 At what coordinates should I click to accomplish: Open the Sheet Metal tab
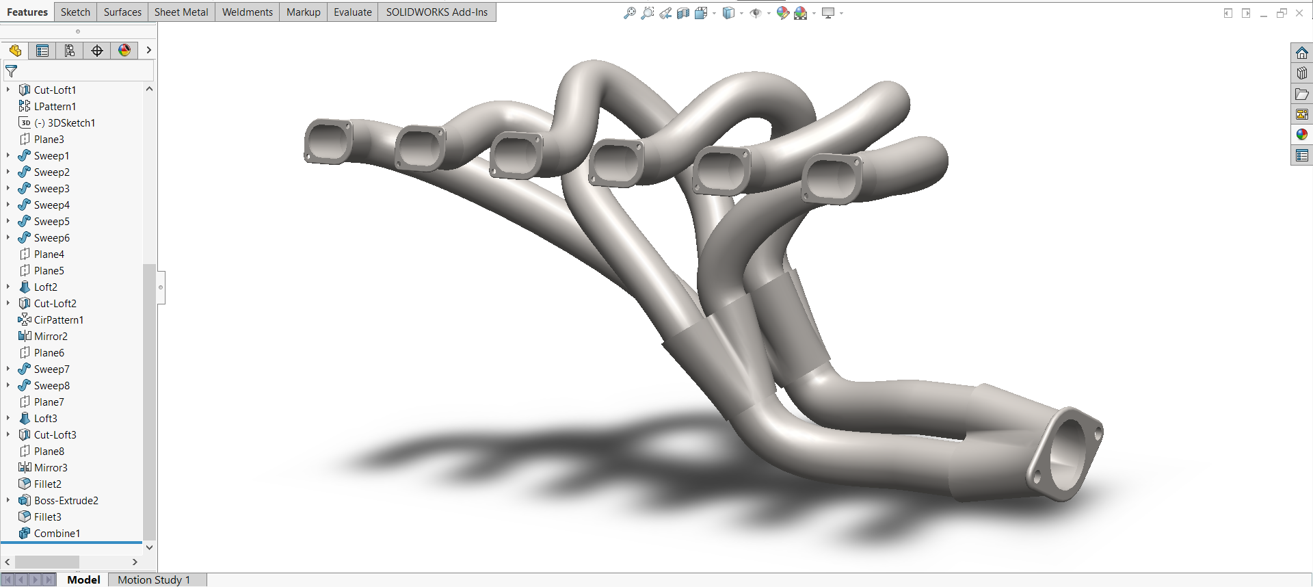coord(181,12)
